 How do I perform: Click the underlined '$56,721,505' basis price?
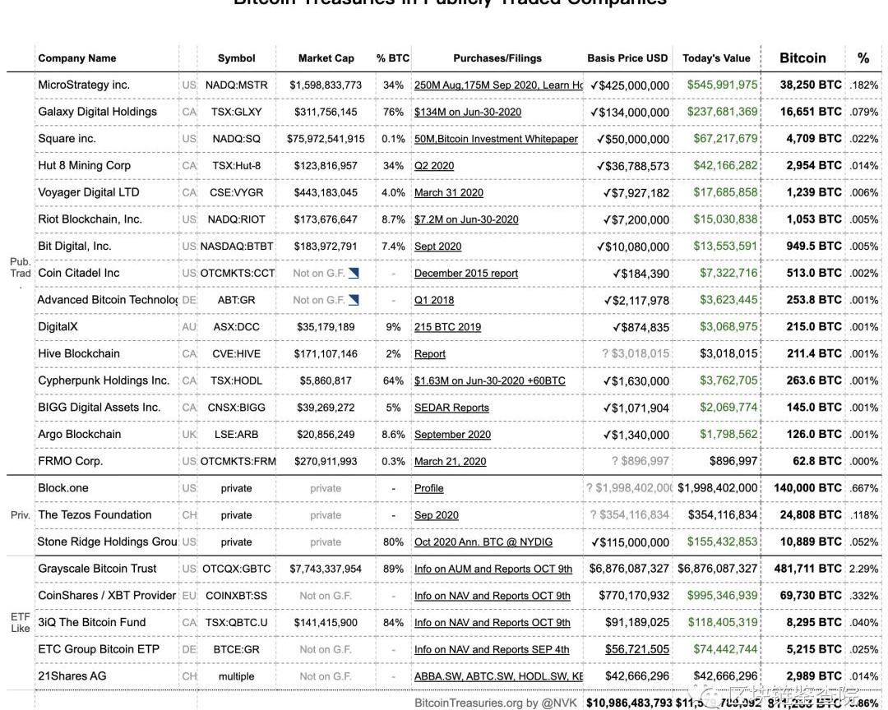pos(637,649)
